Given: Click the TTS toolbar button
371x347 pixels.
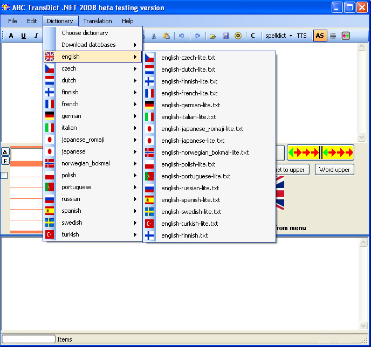Looking at the screenshot, I should click(x=301, y=36).
